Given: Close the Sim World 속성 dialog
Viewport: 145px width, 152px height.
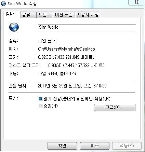Looking at the screenshot, I should coord(136,2).
